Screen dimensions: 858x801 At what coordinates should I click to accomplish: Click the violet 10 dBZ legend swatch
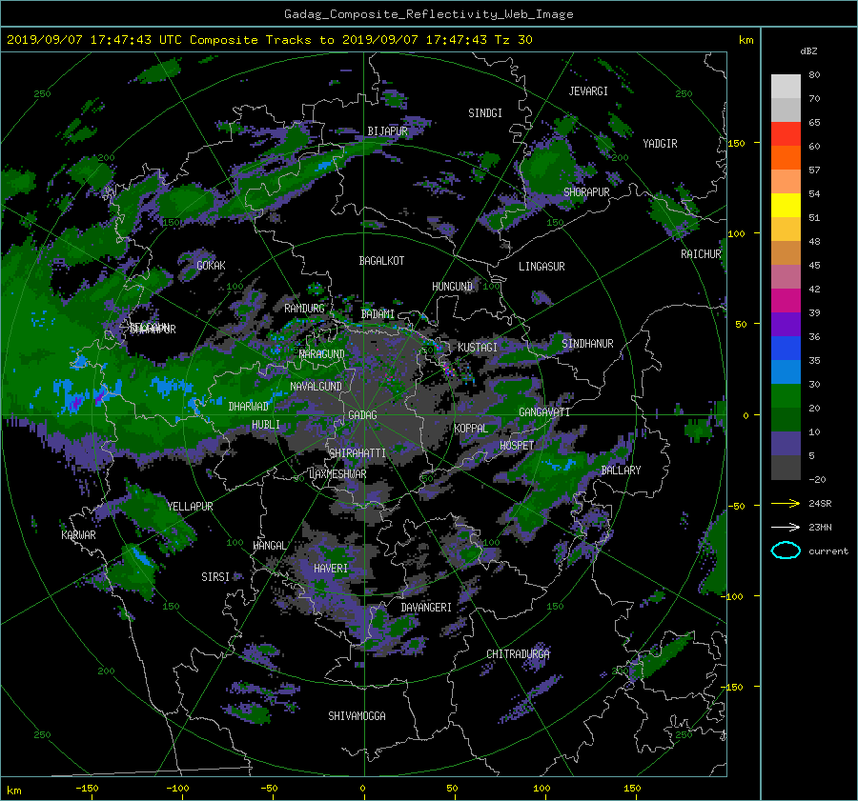[x=786, y=444]
